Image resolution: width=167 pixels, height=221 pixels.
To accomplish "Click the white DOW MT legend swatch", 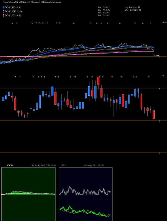I will click(4, 12).
